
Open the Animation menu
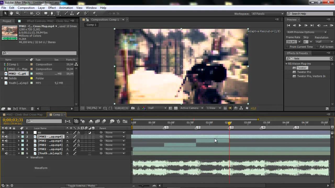[66, 8]
